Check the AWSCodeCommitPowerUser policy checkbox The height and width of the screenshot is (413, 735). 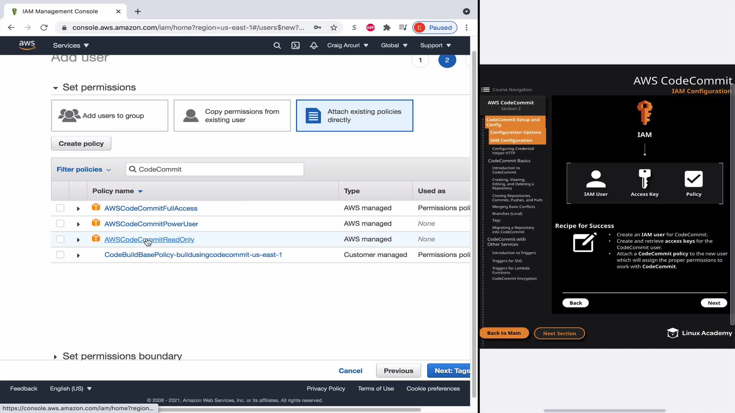(x=60, y=224)
